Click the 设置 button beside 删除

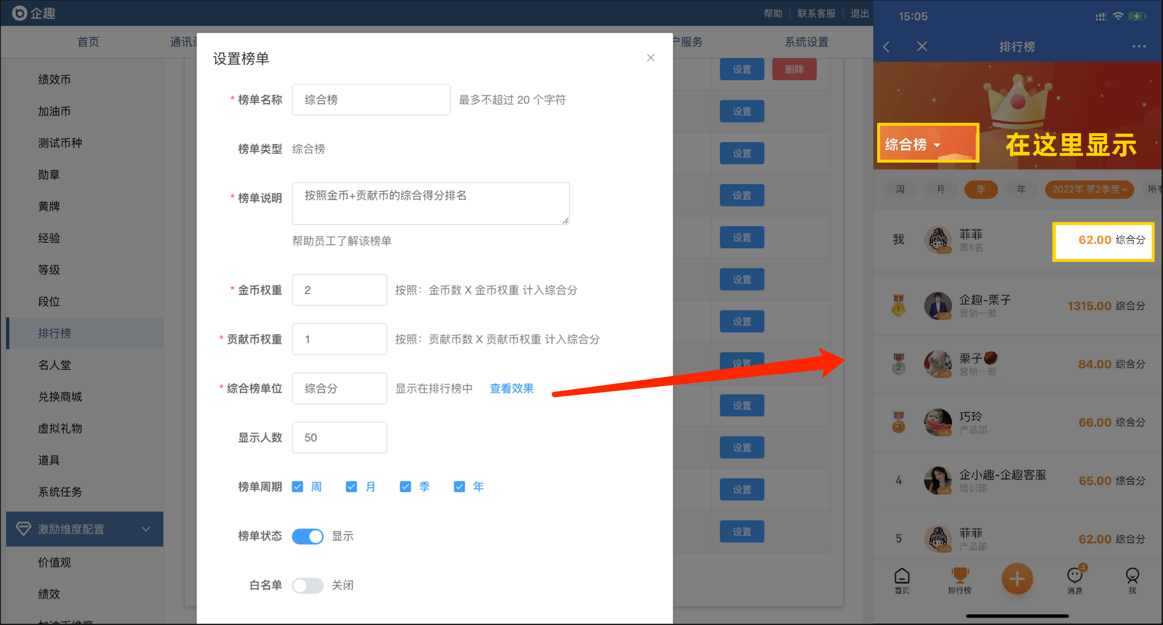[742, 69]
